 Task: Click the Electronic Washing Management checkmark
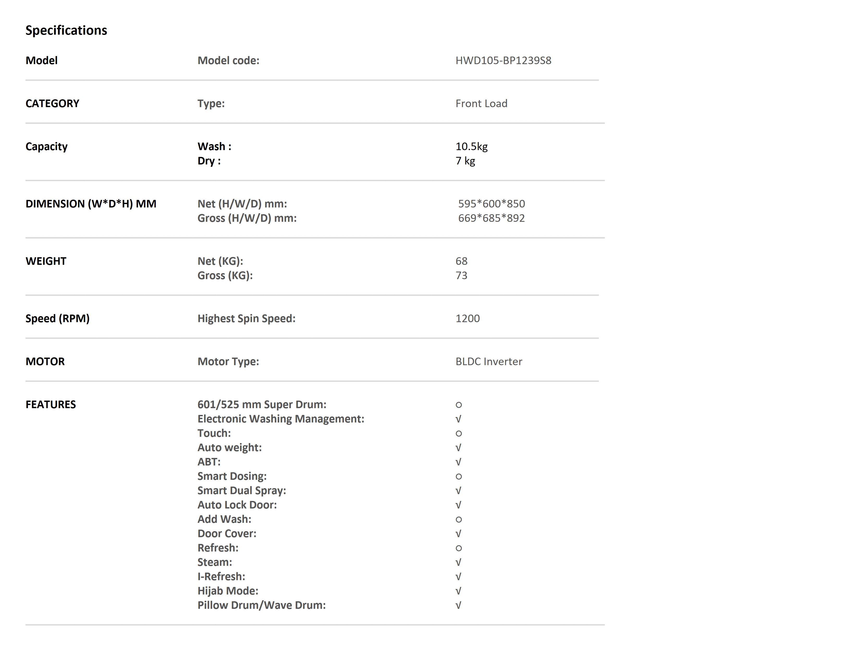click(x=458, y=419)
